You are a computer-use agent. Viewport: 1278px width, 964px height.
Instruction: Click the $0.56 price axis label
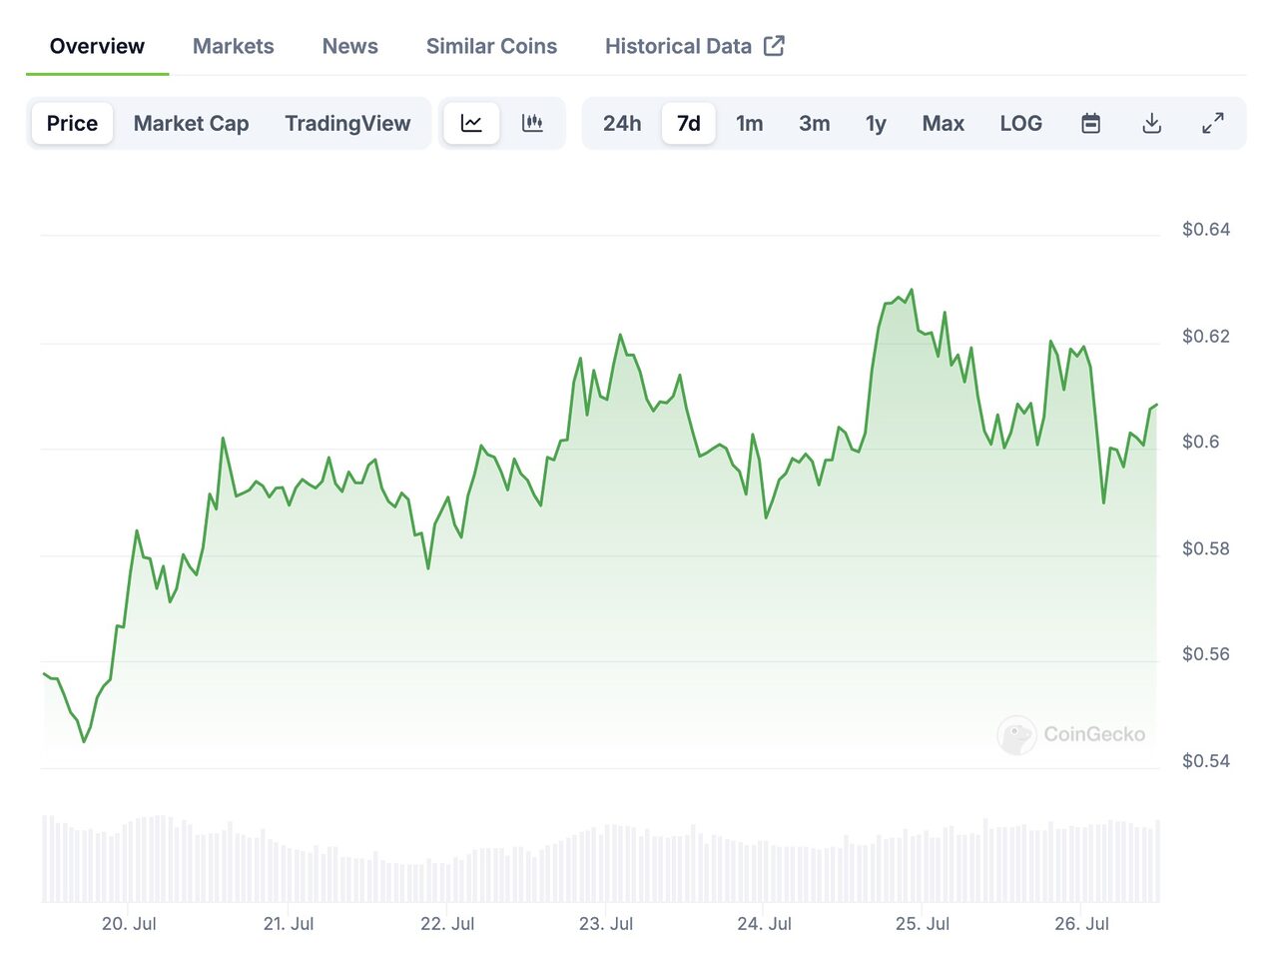coord(1206,654)
